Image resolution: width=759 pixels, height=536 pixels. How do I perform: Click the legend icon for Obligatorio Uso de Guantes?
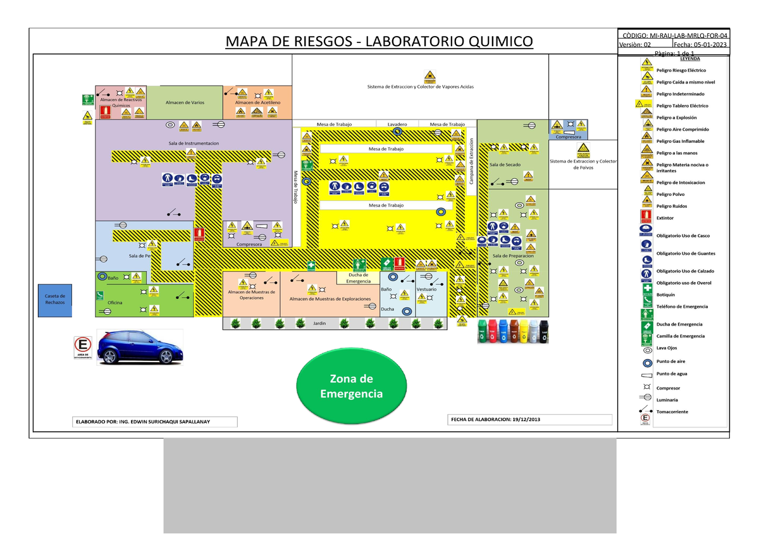(646, 246)
